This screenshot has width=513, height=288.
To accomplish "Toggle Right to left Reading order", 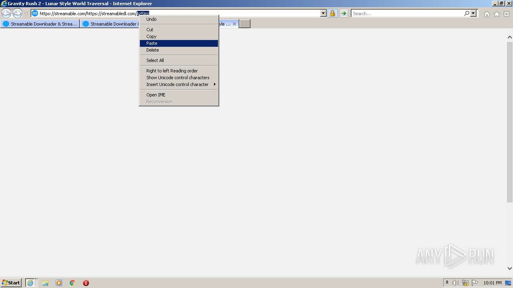I will point(179,71).
